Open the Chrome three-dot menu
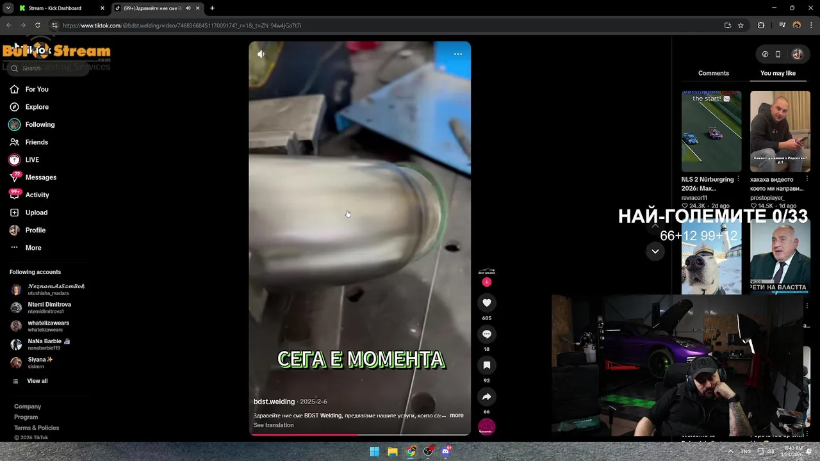820x461 pixels. pyautogui.click(x=811, y=26)
